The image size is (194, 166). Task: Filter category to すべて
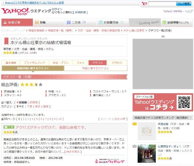[20, 107]
